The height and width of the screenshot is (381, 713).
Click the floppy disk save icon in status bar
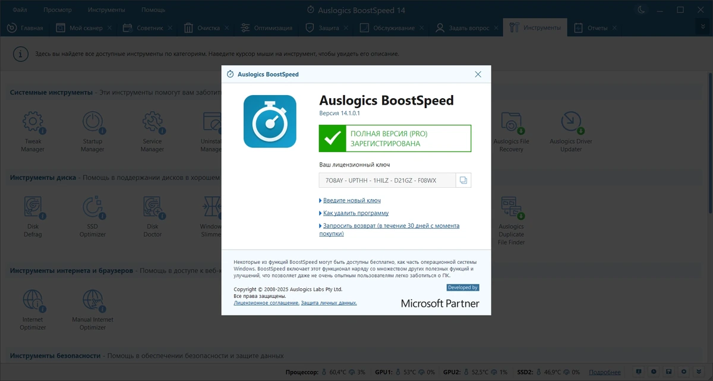point(669,371)
